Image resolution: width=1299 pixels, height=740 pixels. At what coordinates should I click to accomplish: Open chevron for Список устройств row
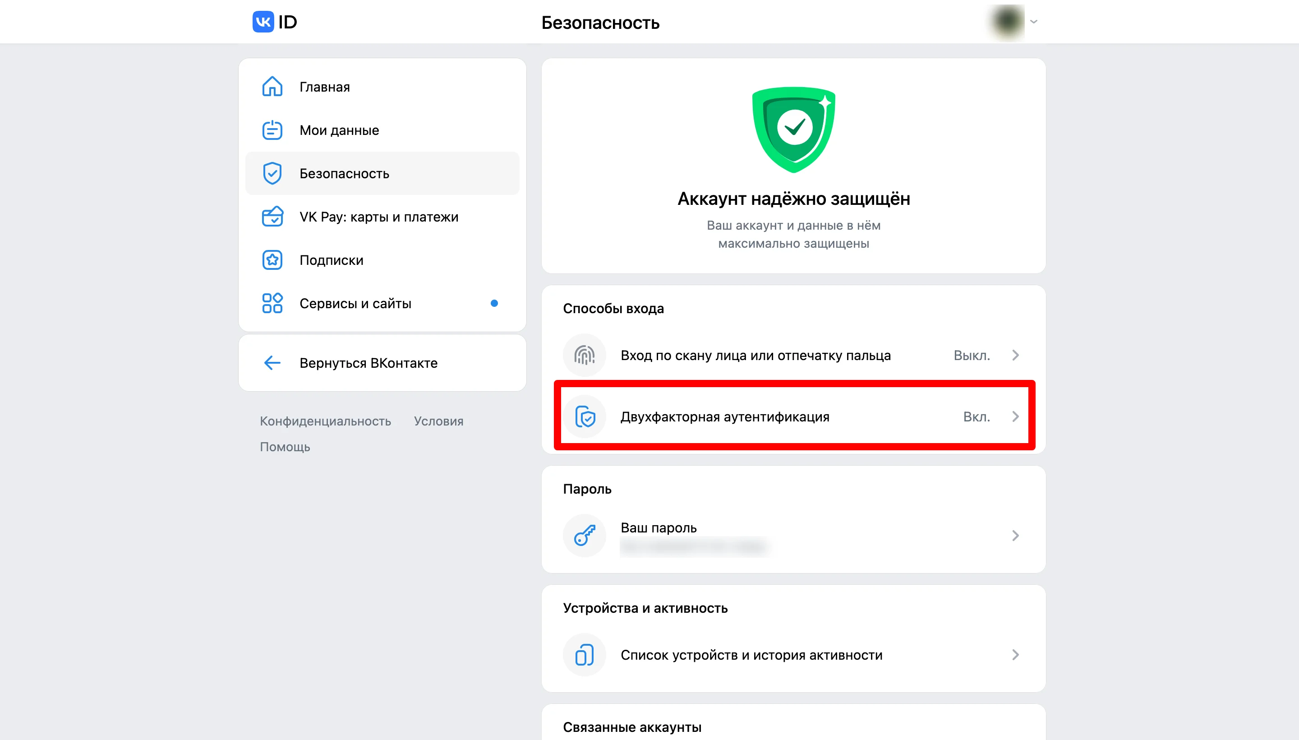[x=1016, y=655]
